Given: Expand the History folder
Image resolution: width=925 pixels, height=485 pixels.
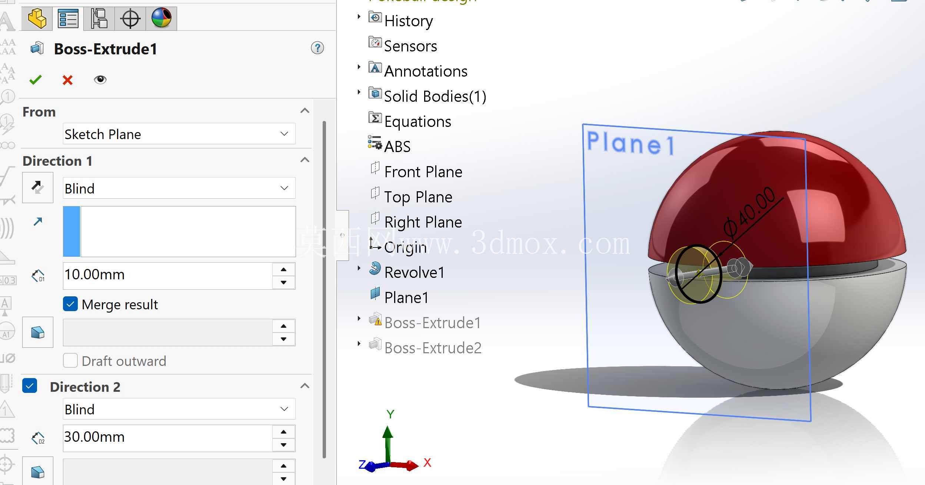Looking at the screenshot, I should (359, 17).
